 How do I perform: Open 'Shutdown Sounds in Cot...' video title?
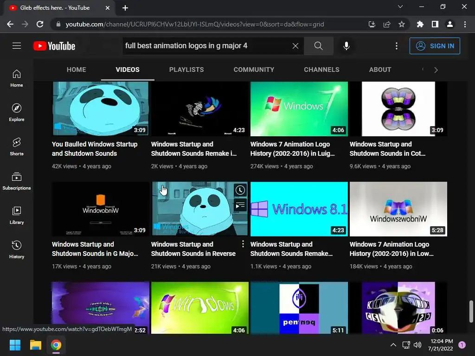tap(387, 149)
